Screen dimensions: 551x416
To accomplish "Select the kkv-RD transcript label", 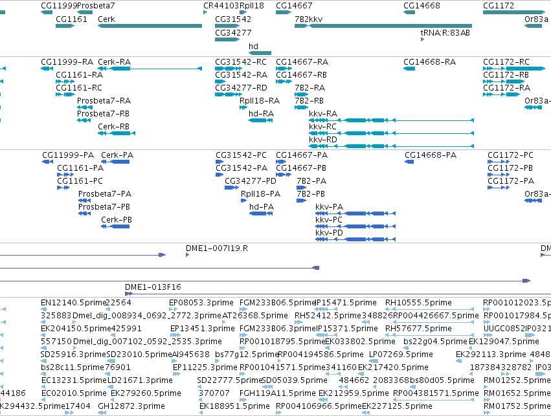I will pos(322,139).
